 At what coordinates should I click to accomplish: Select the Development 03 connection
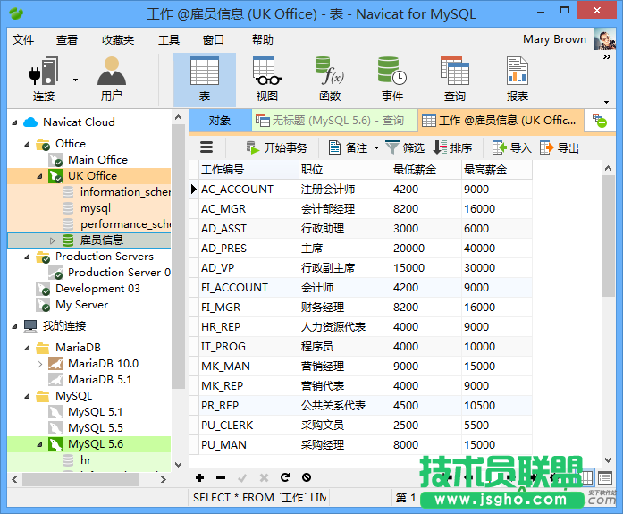click(97, 289)
